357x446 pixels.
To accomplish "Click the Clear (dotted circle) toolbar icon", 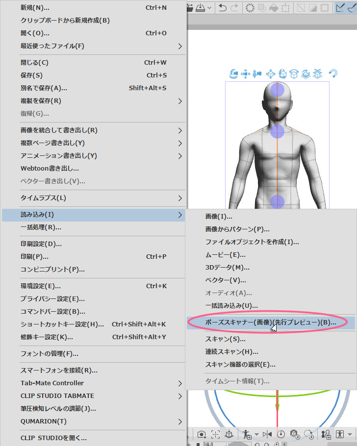I will coord(250,8).
